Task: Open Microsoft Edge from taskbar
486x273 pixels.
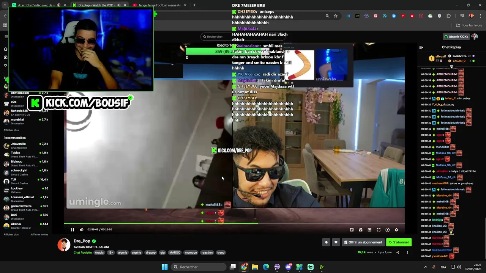Action: tap(266, 267)
